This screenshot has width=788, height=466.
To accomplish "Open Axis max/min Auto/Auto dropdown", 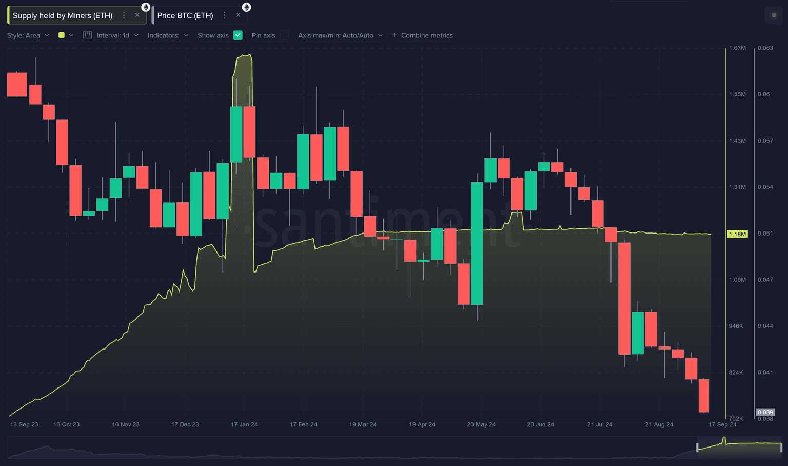I will [x=340, y=35].
